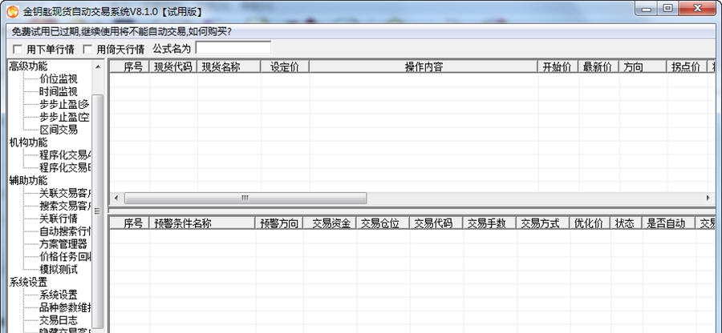Click the 预警方向 column header
This screenshot has width=722, height=333.
[x=279, y=223]
